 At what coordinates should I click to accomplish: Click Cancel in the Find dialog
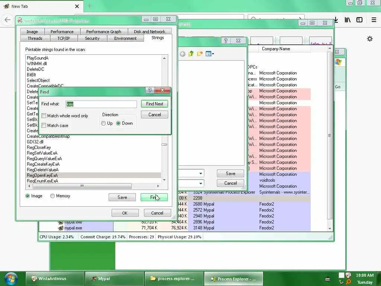pyautogui.click(x=154, y=115)
